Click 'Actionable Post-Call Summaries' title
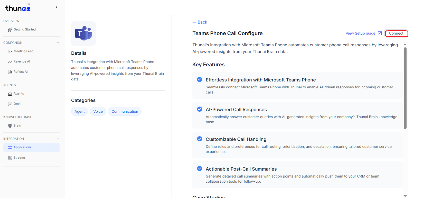The width and height of the screenshot is (423, 198). (x=241, y=169)
